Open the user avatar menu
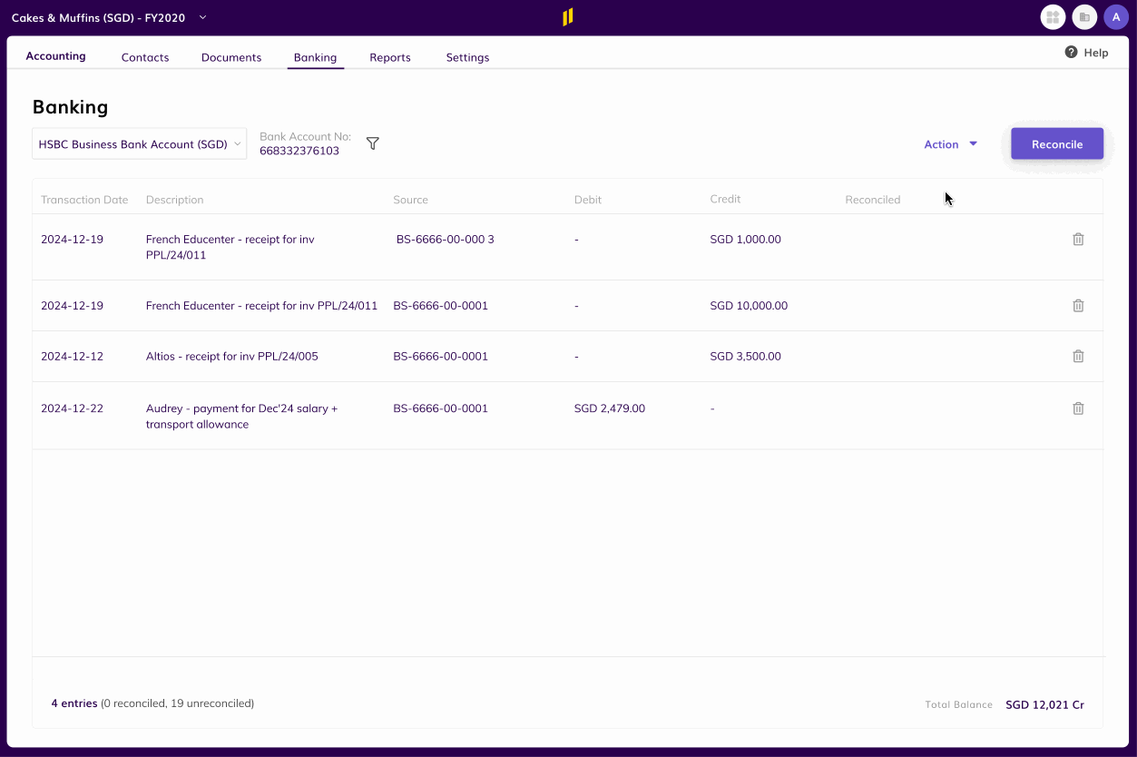 click(1116, 16)
